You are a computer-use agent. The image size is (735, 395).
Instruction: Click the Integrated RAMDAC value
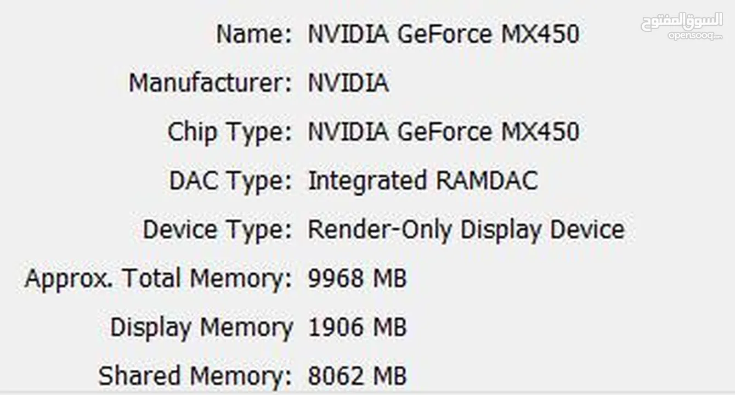tap(423, 182)
